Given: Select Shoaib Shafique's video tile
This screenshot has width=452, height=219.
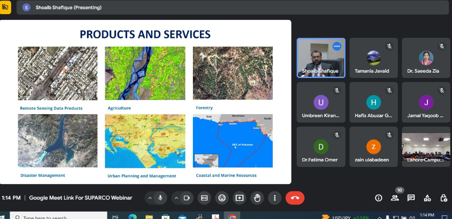Looking at the screenshot, I should (x=321, y=58).
